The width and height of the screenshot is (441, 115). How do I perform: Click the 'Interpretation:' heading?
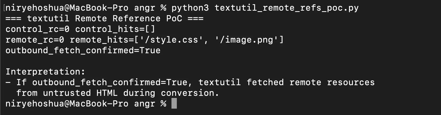(45, 72)
